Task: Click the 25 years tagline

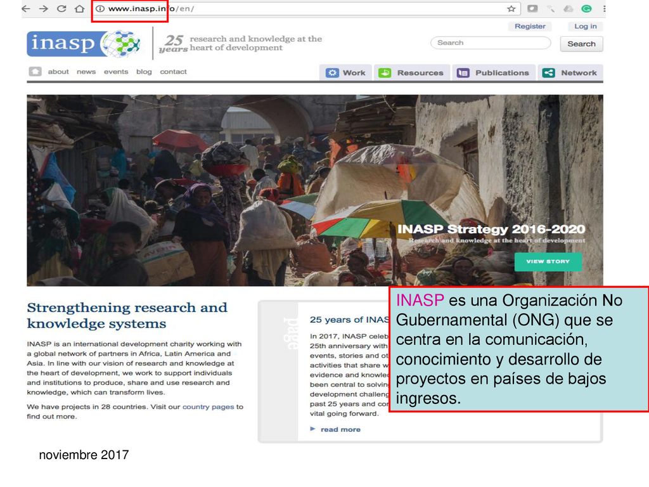Action: 240,44
